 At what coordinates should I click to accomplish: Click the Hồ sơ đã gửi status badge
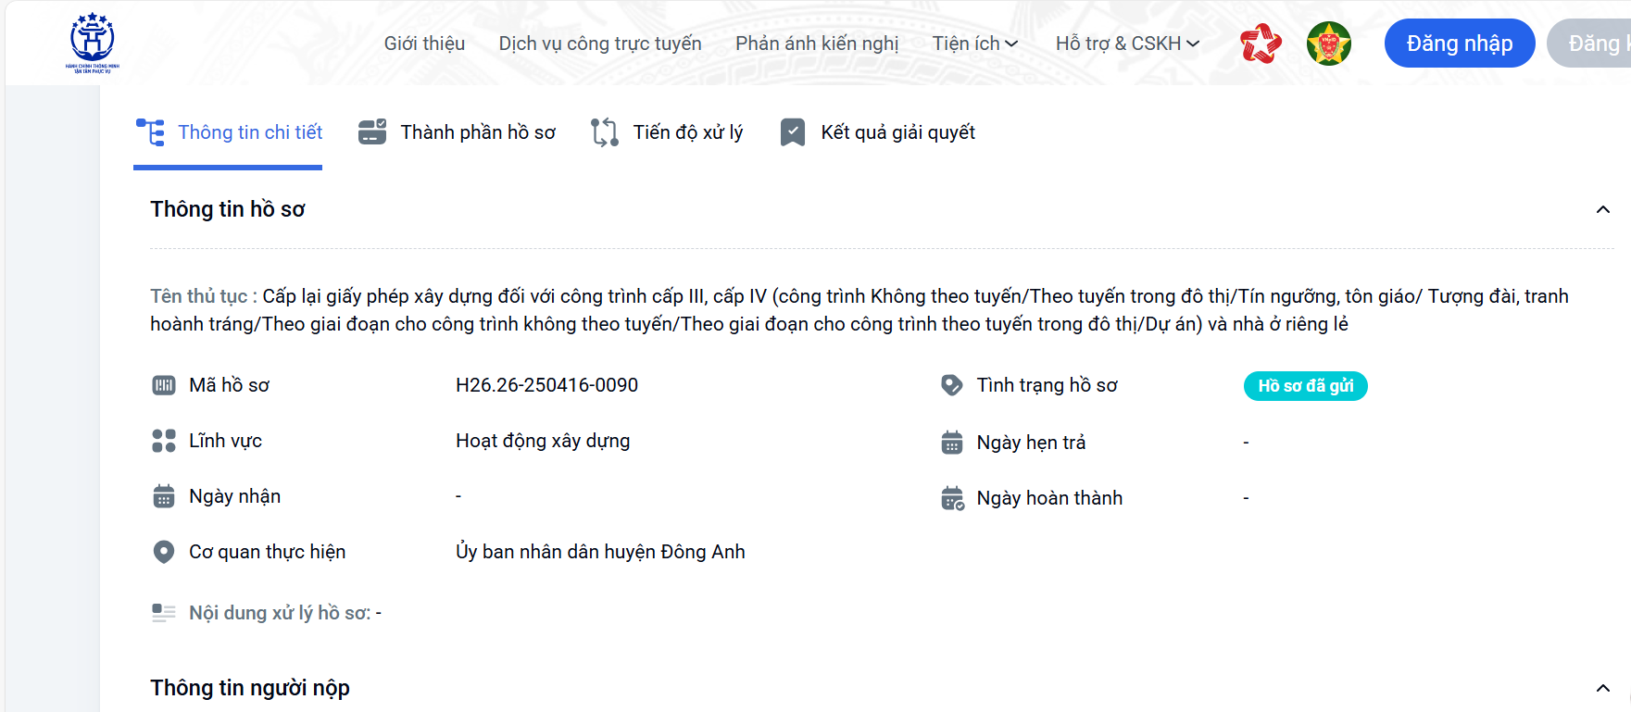click(1305, 386)
